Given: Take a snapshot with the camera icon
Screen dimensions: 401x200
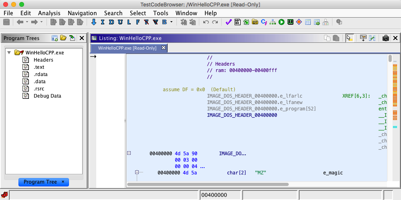Looking at the screenshot, I should point(385,38).
